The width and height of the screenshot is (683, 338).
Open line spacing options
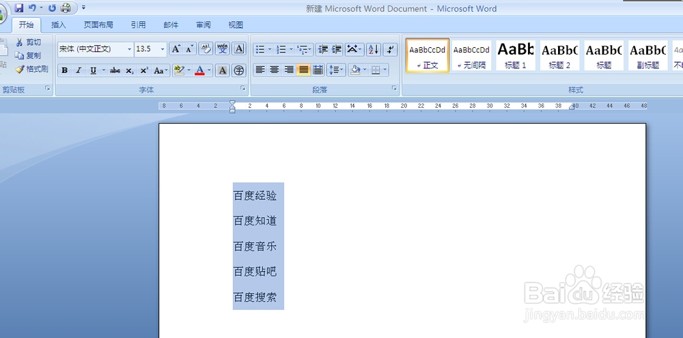[336, 70]
